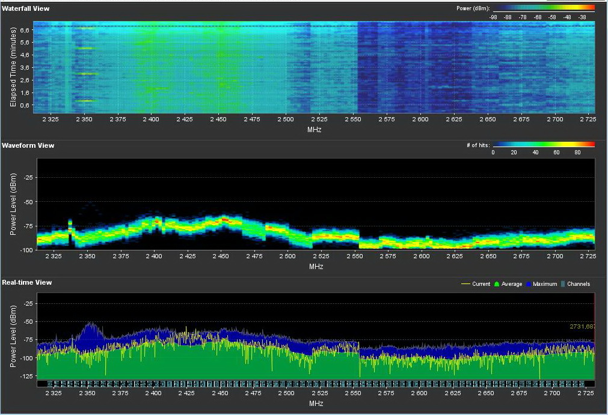
Task: Toggle the Current trace legend label
Action: pyautogui.click(x=481, y=284)
